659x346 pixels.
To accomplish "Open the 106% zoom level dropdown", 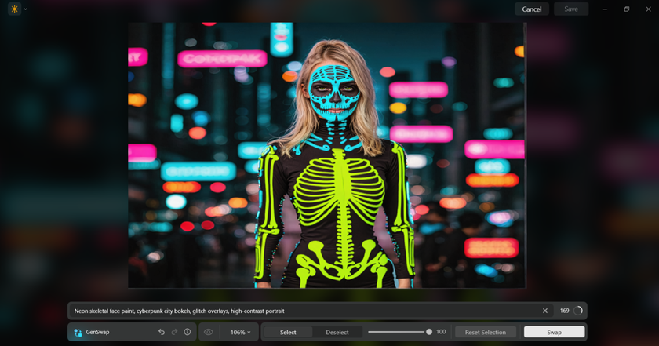I will click(x=241, y=332).
